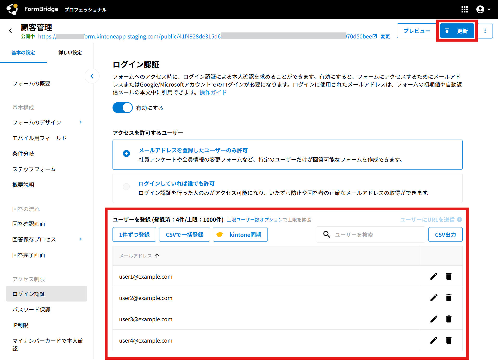This screenshot has width=498, height=360.
Task: Collapse the sidebar with round chevron button
Action: pos(92,76)
